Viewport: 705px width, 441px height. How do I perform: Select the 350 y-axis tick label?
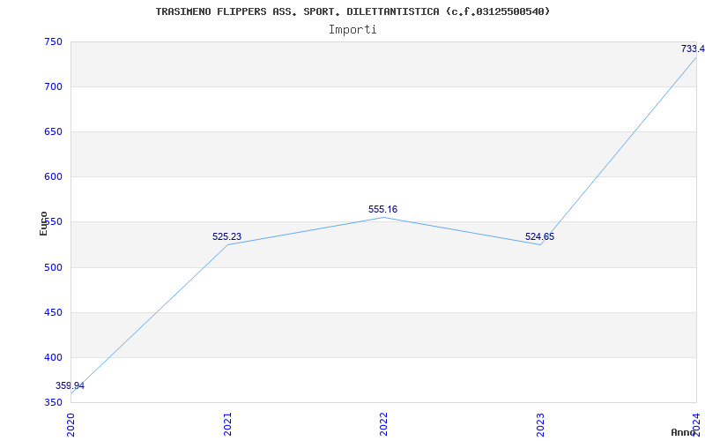(52, 402)
